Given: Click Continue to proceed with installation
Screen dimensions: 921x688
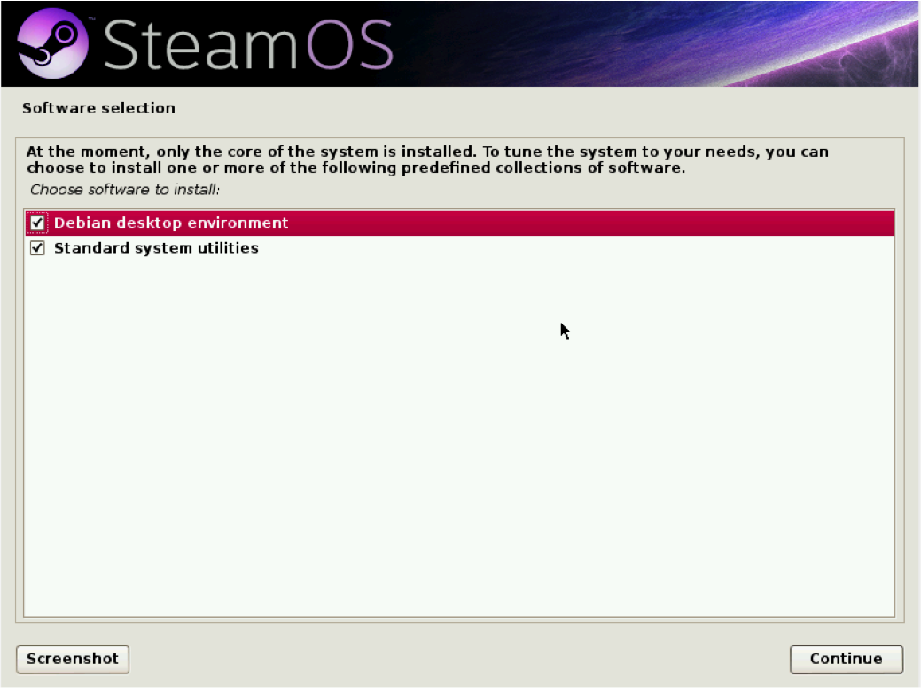Looking at the screenshot, I should click(x=845, y=659).
